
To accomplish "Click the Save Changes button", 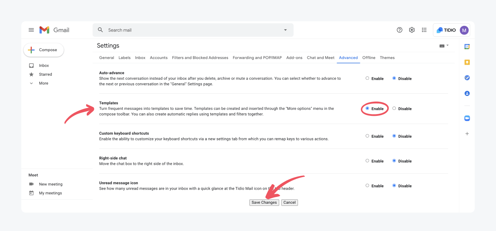I will point(264,202).
